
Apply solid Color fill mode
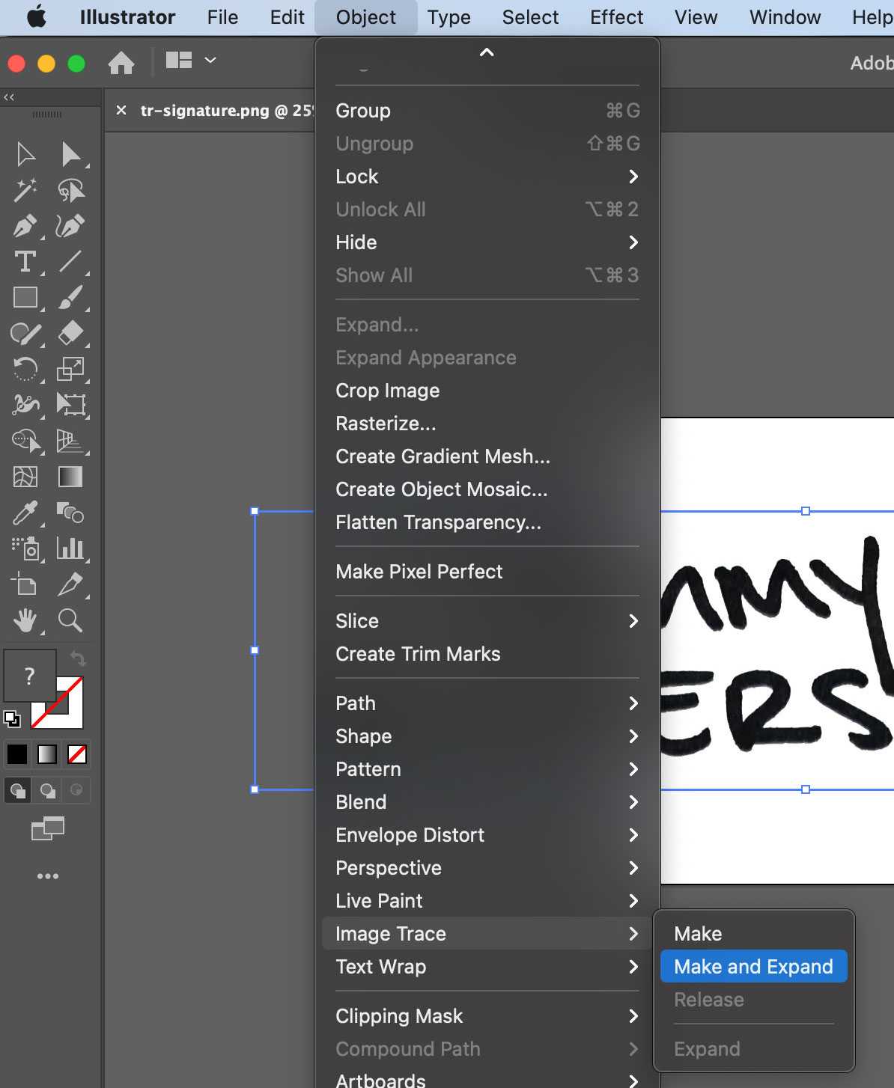click(17, 754)
